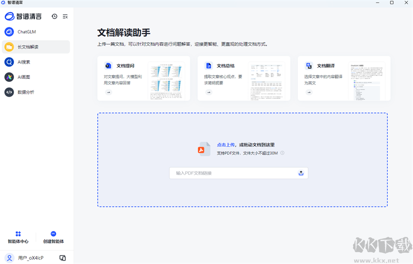Click the 点击上传 link
Viewport: 413px width, 264px height.
coord(226,145)
